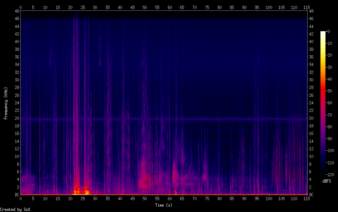Click the 115 tick on the top time axis
This screenshot has height=212, width=338.
pyautogui.click(x=306, y=7)
